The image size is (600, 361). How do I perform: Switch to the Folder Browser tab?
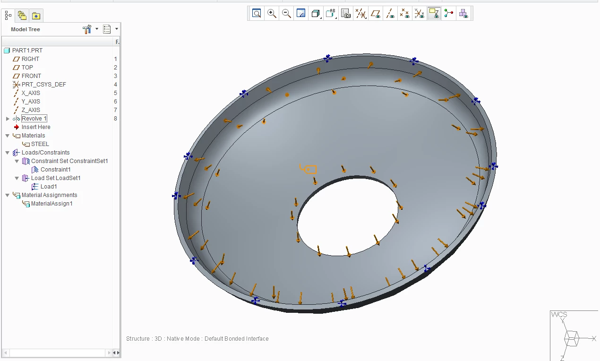22,16
